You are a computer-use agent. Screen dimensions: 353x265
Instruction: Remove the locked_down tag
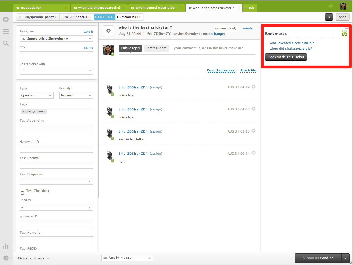(x=45, y=112)
